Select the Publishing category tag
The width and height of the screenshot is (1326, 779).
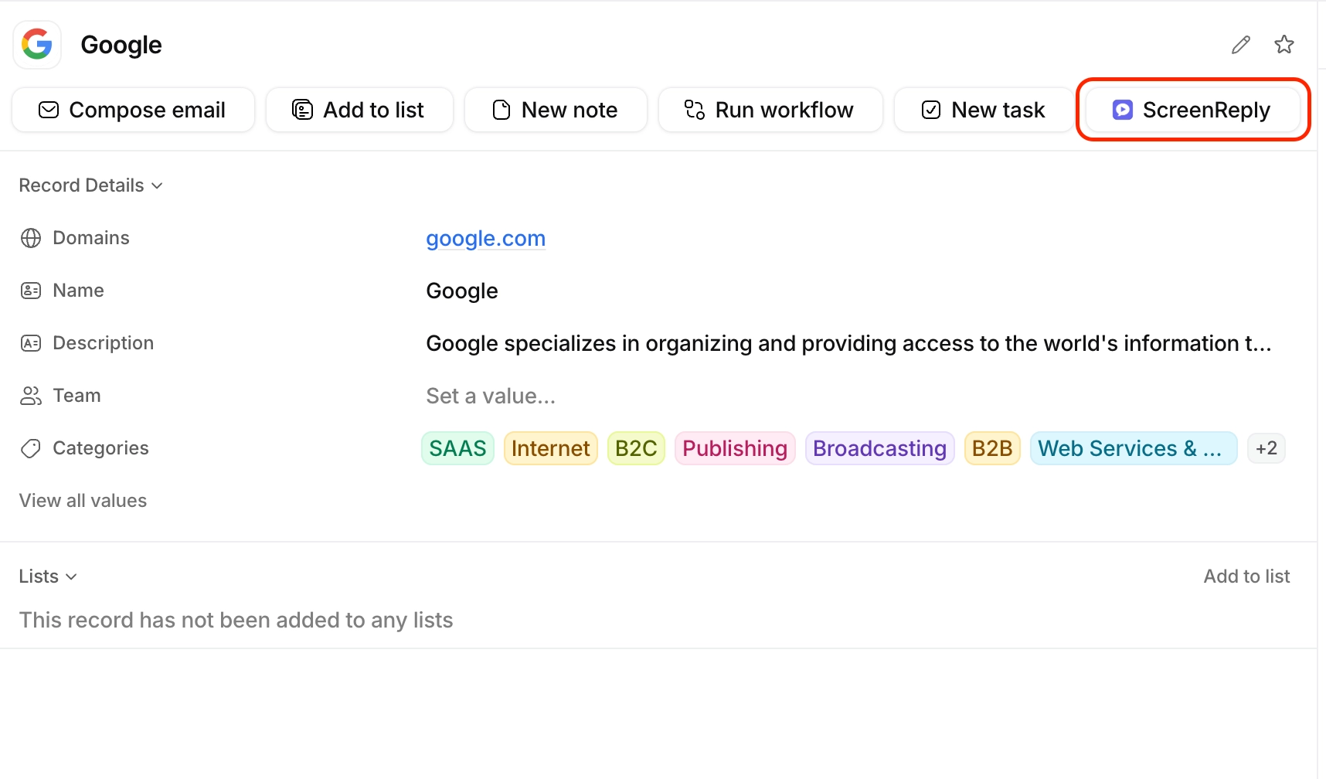coord(735,448)
